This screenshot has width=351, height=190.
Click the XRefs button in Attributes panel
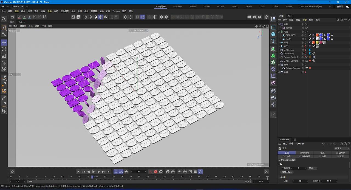[x=288, y=156]
